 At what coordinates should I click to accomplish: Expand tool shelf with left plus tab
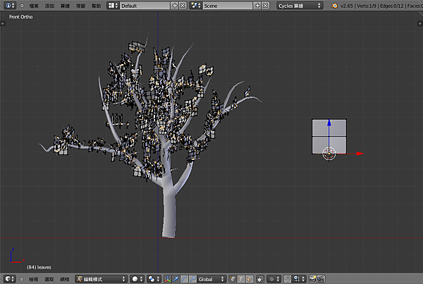click(2, 23)
